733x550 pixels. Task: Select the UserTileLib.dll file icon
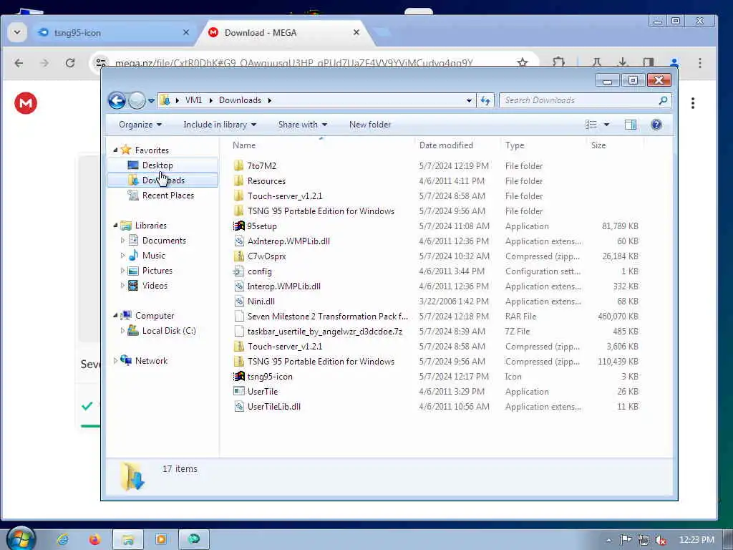pos(239,407)
